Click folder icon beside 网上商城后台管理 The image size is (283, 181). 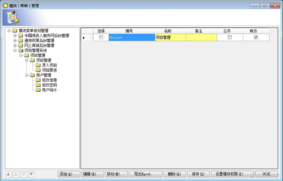pyautogui.click(x=21, y=45)
